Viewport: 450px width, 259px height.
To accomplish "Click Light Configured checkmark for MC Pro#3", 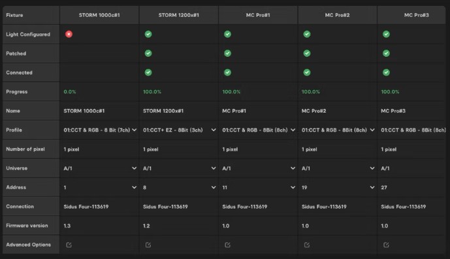I will click(386, 34).
